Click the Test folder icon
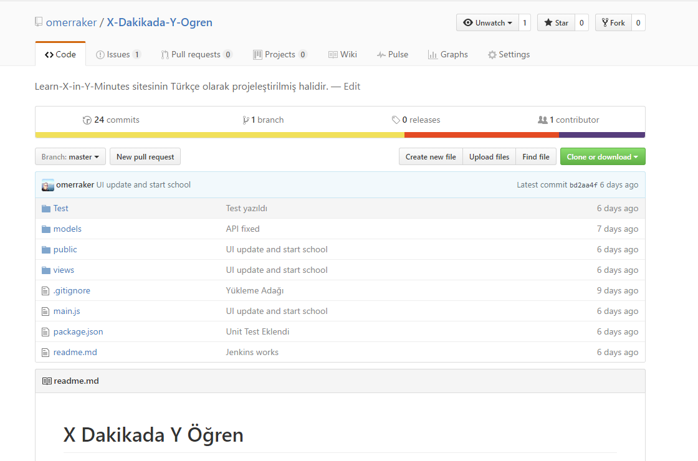Image resolution: width=698 pixels, height=461 pixels. tap(46, 209)
